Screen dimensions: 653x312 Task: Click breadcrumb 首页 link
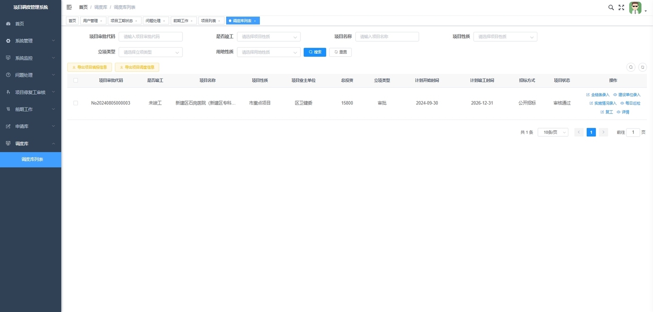point(83,7)
